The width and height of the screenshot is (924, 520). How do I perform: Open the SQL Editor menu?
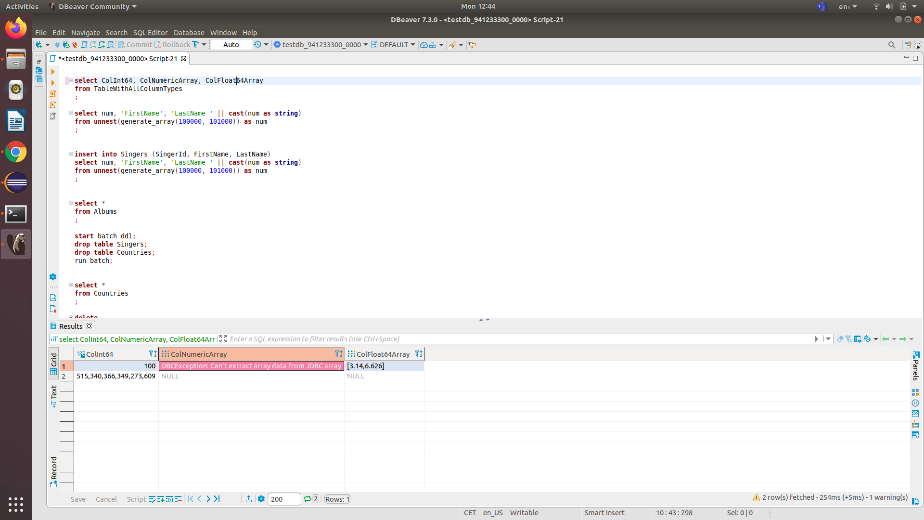point(150,32)
